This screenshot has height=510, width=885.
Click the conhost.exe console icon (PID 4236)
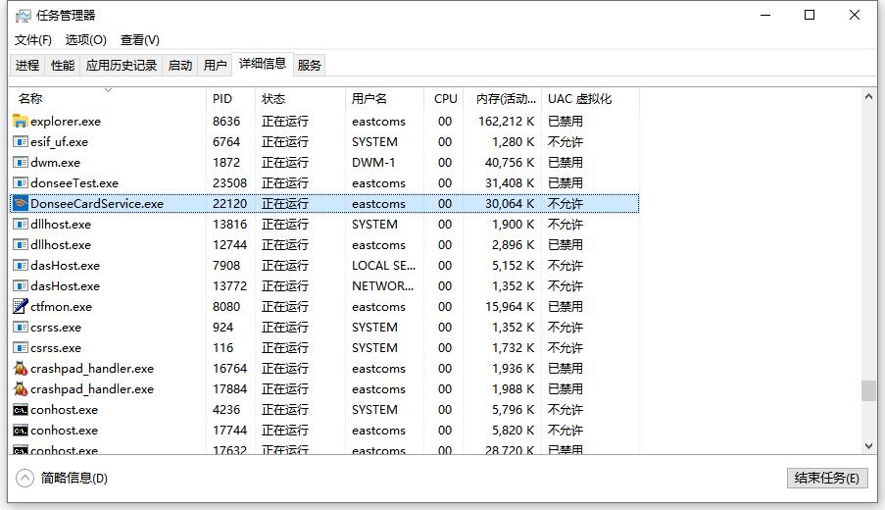(21, 410)
